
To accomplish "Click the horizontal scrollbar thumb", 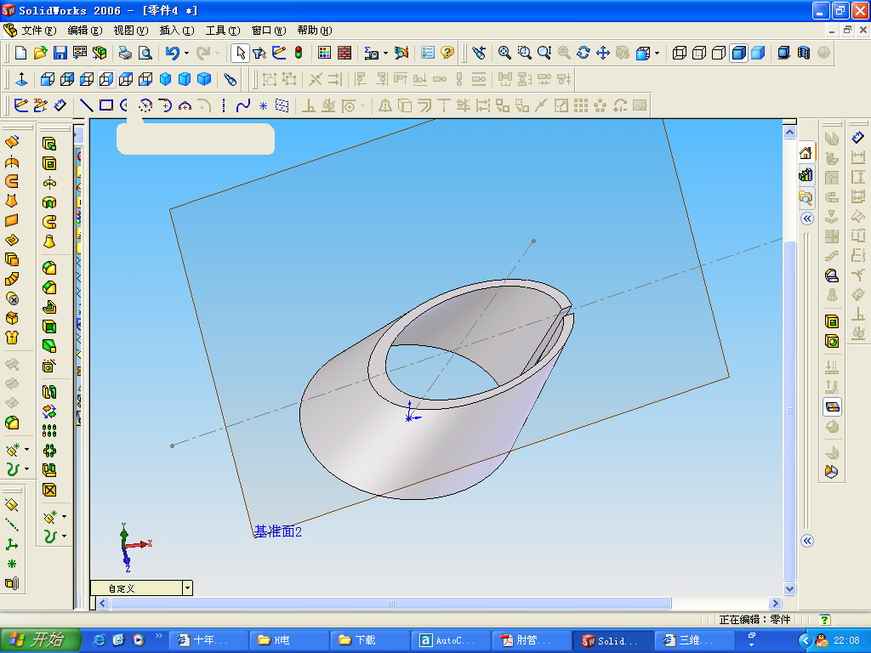I will [x=391, y=603].
